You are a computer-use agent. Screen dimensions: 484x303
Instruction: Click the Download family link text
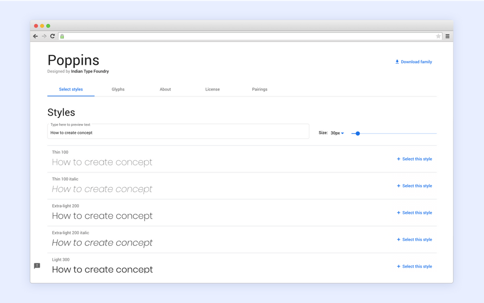click(x=416, y=61)
